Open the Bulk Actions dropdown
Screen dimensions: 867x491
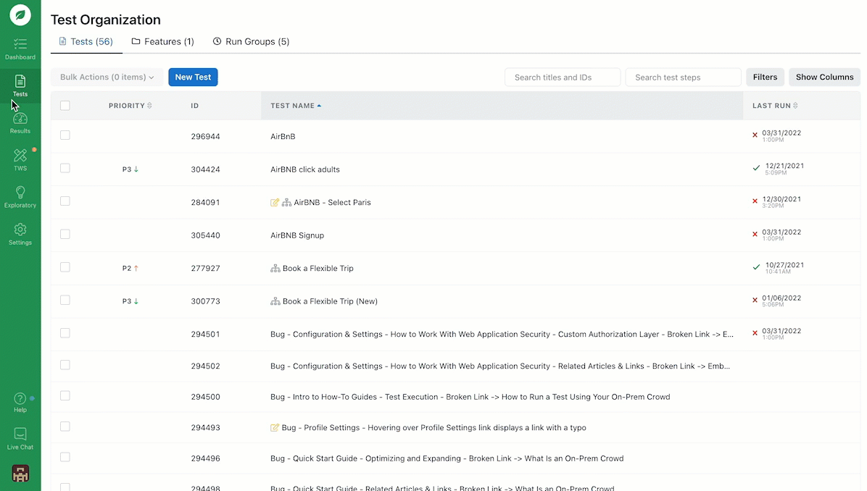(x=107, y=77)
